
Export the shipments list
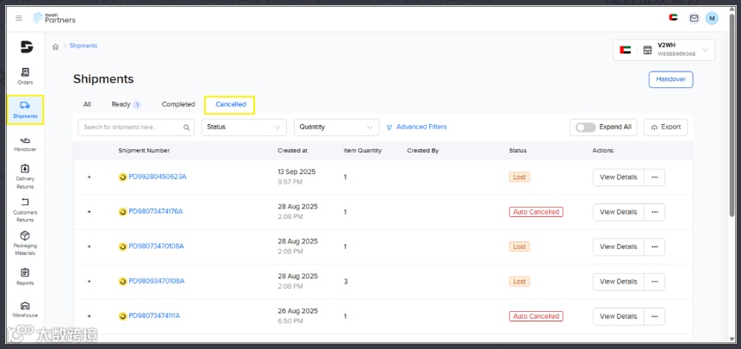[x=665, y=127]
